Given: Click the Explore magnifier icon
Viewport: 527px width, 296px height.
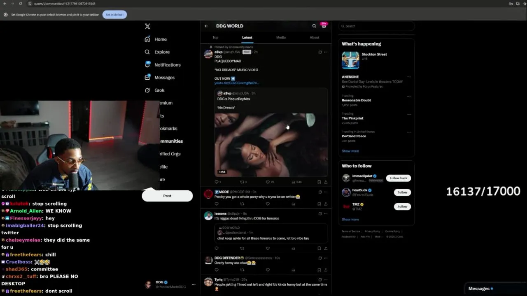Looking at the screenshot, I should (147, 52).
